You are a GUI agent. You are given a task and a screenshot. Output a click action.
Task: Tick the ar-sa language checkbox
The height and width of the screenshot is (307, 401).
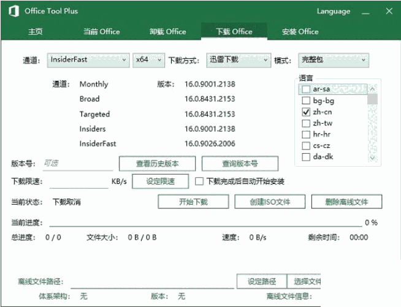tap(306, 89)
